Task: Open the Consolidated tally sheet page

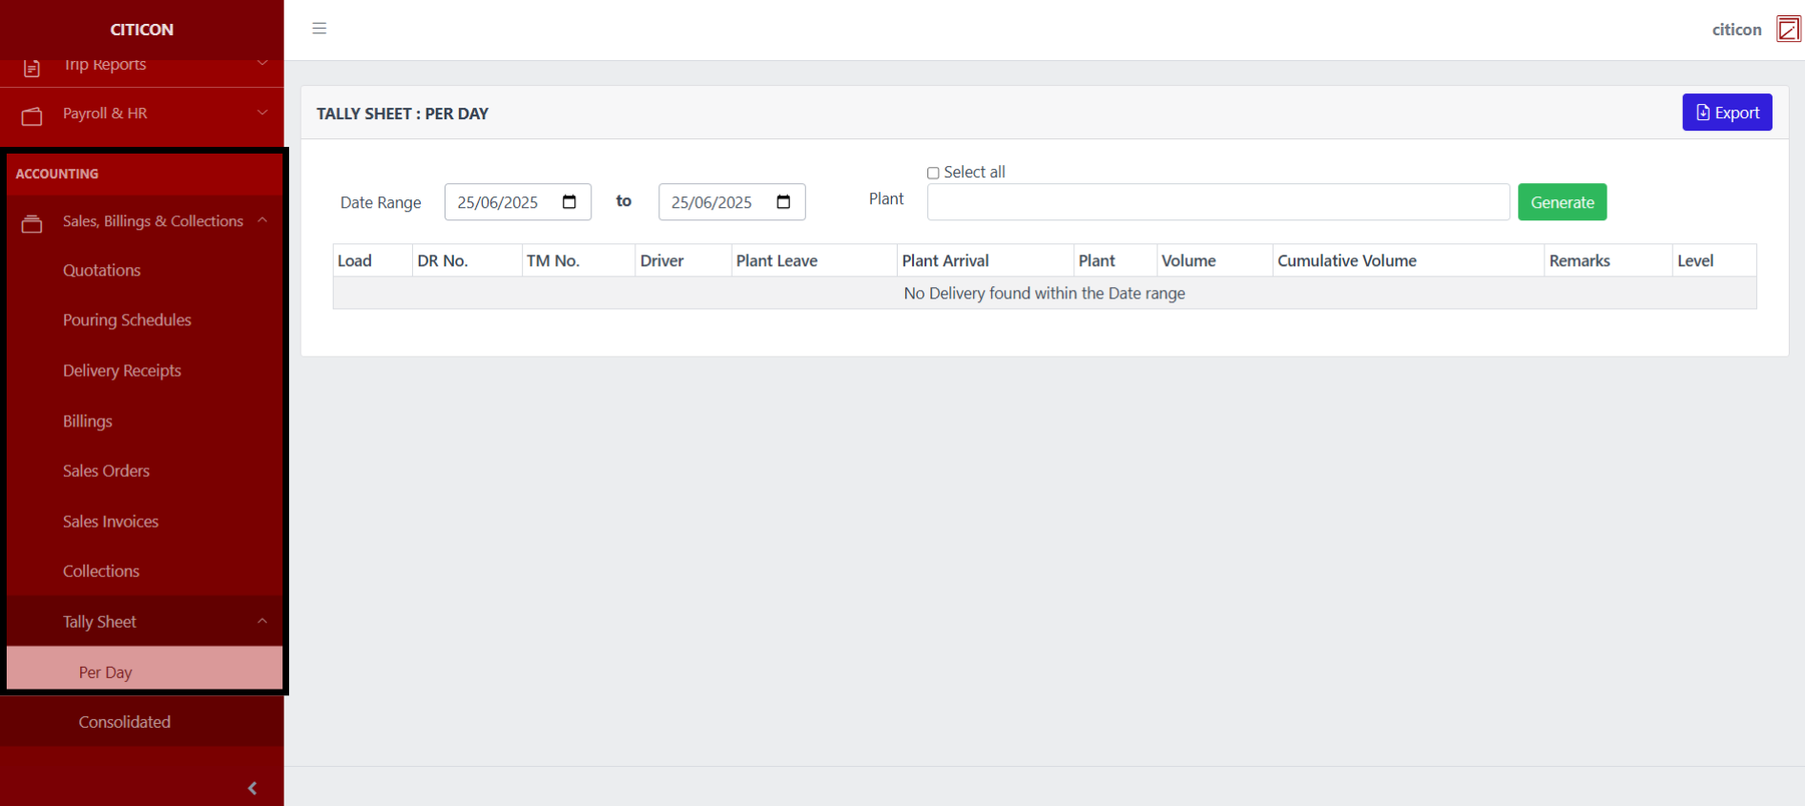Action: [x=124, y=722]
